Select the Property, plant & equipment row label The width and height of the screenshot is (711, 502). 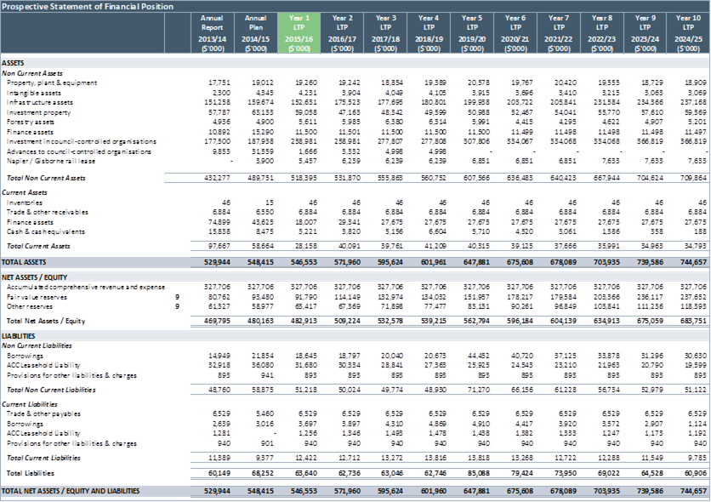[x=52, y=83]
